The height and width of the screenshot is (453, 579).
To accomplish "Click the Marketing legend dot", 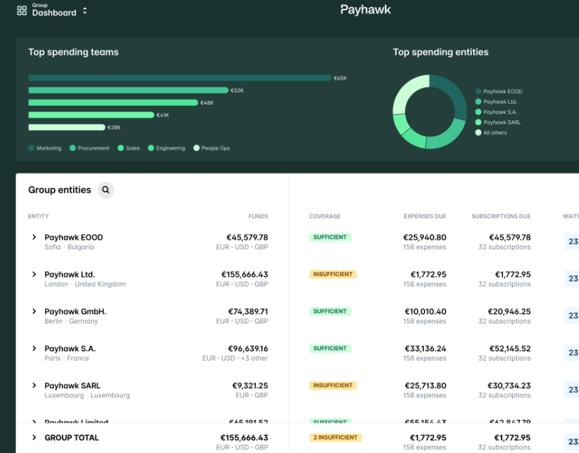I will click(x=31, y=148).
